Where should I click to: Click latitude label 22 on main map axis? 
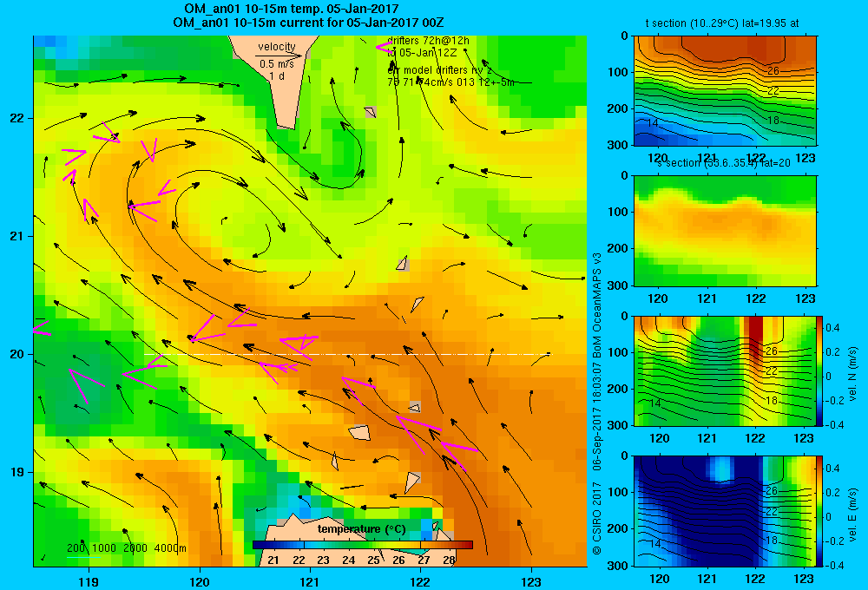click(x=17, y=118)
